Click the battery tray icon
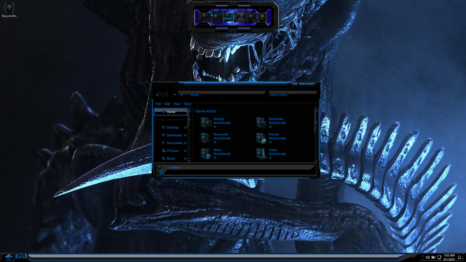The height and width of the screenshot is (262, 466). tap(433, 257)
